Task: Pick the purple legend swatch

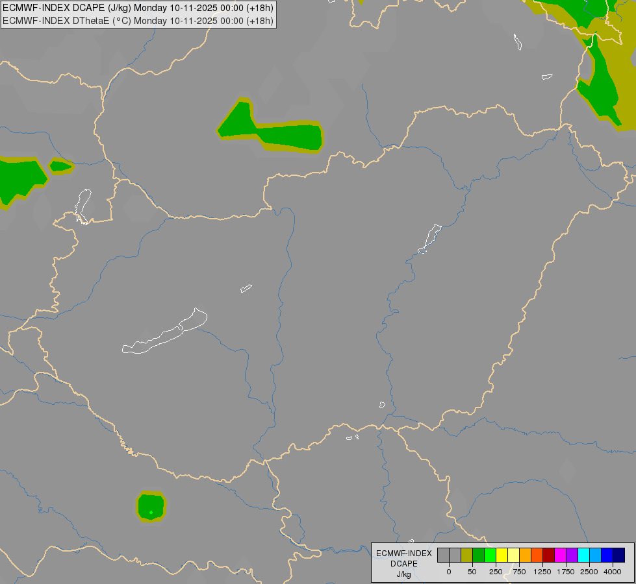Action: point(572,555)
